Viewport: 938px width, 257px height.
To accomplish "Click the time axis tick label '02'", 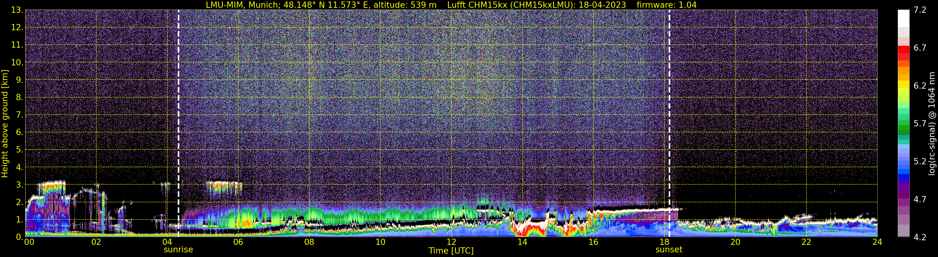I will click(96, 242).
